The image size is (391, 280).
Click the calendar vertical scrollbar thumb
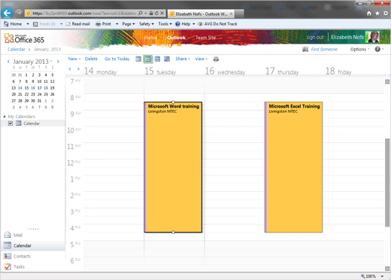387,182
